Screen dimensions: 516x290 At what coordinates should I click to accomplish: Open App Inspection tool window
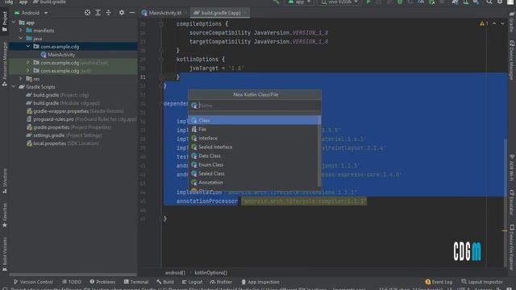pyautogui.click(x=260, y=282)
